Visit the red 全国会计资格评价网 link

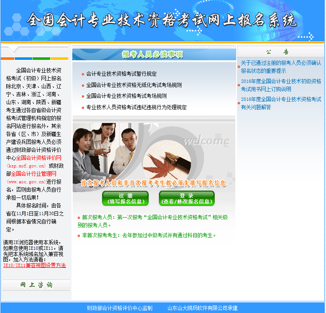(x=38, y=158)
